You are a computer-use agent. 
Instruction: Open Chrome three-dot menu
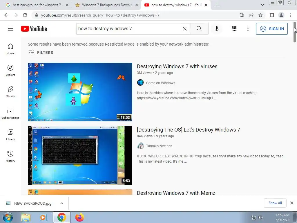(291, 15)
